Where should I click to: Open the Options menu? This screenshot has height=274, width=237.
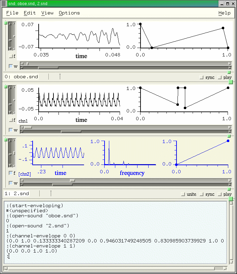69,13
